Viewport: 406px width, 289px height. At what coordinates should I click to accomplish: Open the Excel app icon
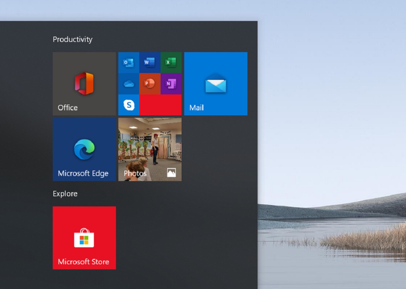coord(171,63)
